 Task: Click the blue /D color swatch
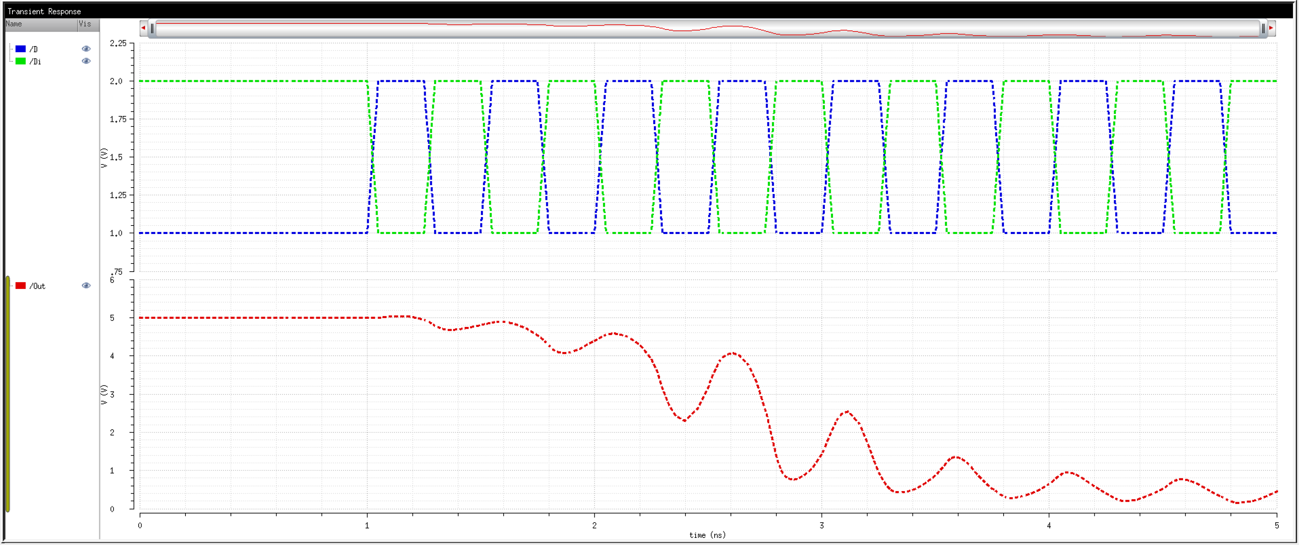coord(21,49)
